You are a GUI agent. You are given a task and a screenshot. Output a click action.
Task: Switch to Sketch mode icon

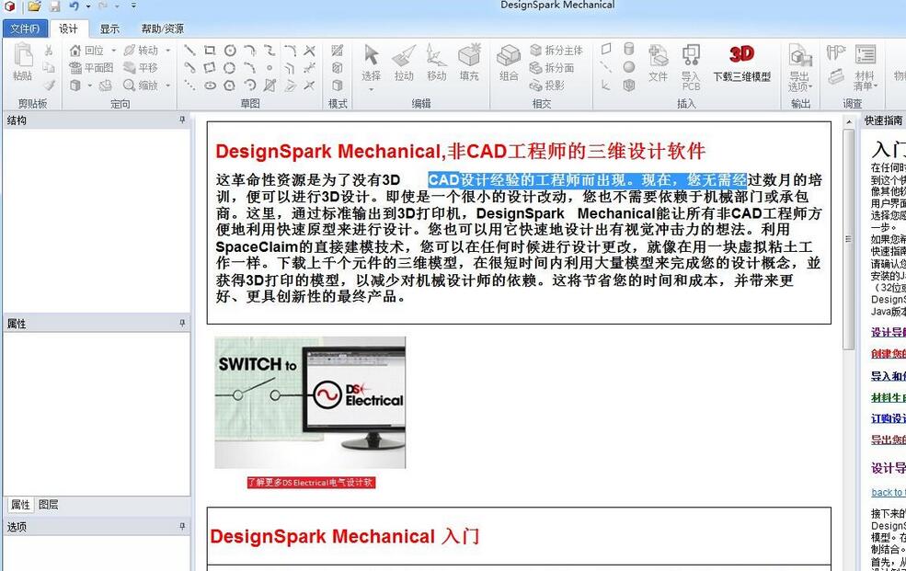coord(338,51)
